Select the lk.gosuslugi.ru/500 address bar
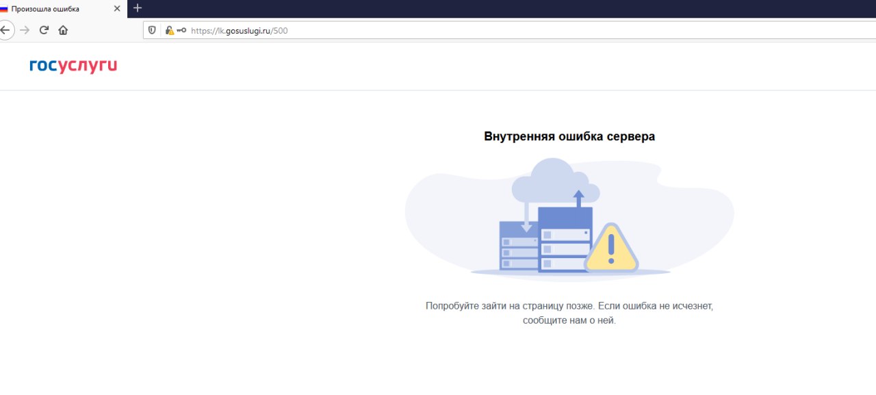Viewport: 876px width, 395px height. click(510, 30)
